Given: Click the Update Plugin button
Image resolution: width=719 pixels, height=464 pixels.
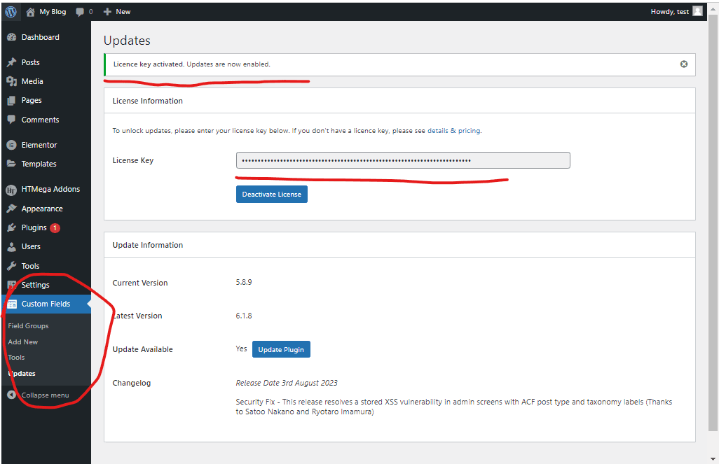Looking at the screenshot, I should (x=281, y=349).
